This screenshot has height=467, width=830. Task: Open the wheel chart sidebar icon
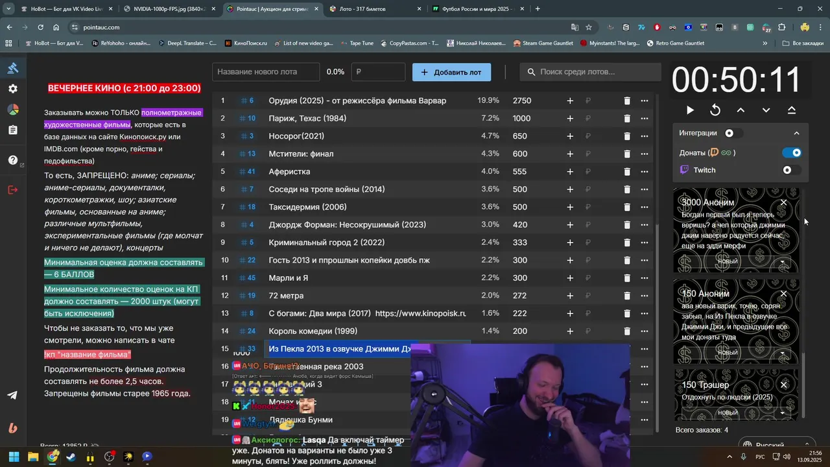(x=13, y=110)
